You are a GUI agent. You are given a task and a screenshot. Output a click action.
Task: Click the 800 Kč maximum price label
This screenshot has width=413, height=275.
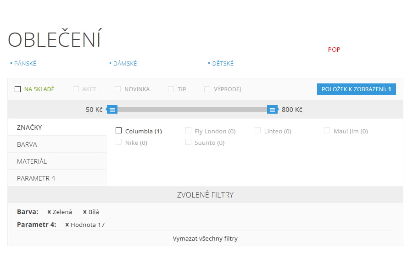coord(292,110)
